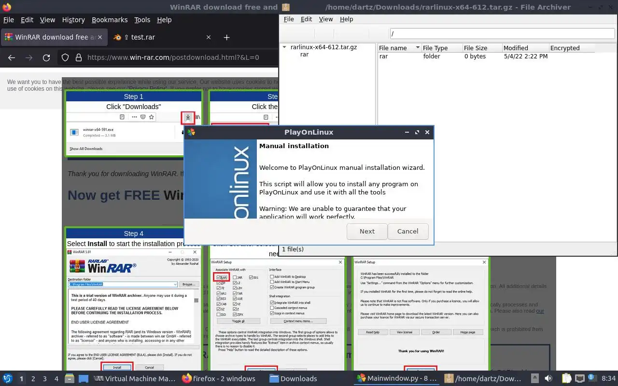
Task: Open a new Firefox tab
Action: tap(226, 37)
